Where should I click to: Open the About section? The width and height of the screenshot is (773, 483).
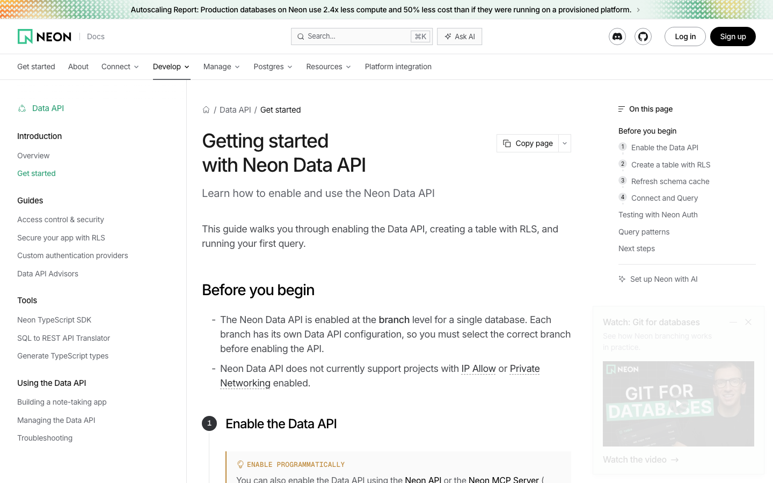(x=78, y=67)
